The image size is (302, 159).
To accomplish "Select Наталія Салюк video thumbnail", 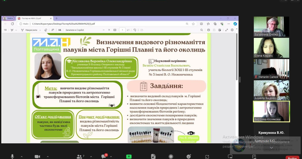I will (x=271, y=69).
